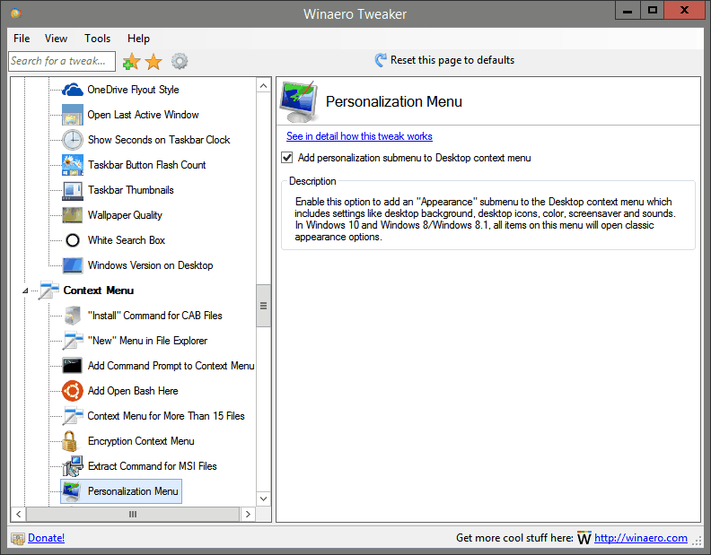Image resolution: width=711 pixels, height=555 pixels.
Task: Click the More Than 15 Files icon
Action: [72, 416]
